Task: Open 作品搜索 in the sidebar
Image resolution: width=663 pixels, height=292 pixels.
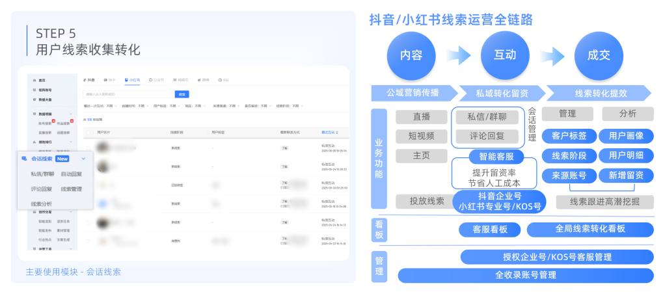Action: click(63, 124)
